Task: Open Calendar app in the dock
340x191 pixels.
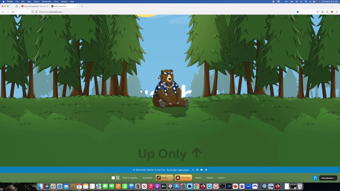Action: 79,186
